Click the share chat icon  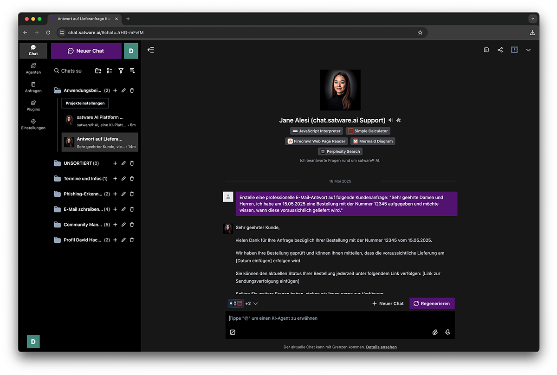click(x=500, y=50)
